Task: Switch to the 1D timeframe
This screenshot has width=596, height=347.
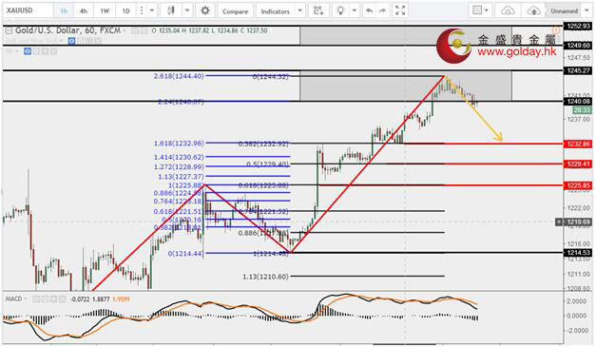Action: pyautogui.click(x=125, y=11)
